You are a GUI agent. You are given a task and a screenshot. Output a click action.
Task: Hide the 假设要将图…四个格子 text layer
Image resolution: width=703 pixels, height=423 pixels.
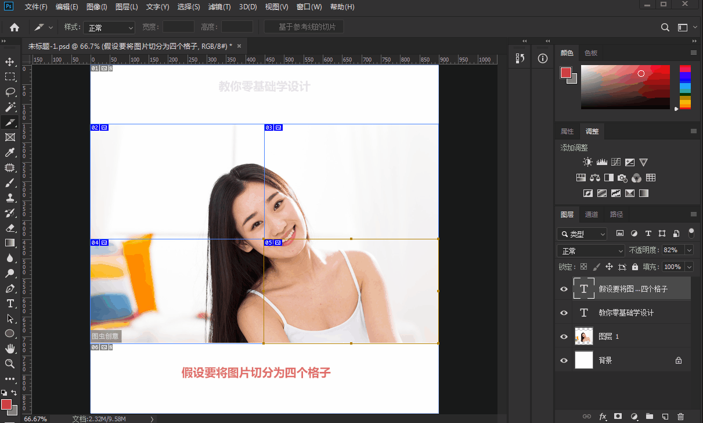tap(564, 289)
